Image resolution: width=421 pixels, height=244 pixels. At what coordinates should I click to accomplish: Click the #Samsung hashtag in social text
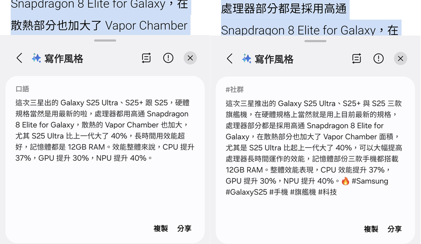tap(370, 181)
